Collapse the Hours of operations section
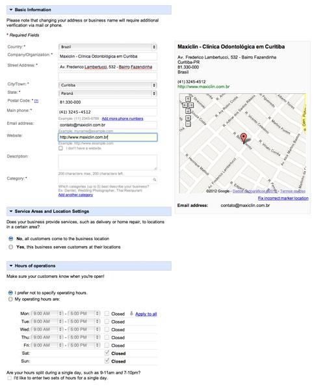 pos(11,266)
